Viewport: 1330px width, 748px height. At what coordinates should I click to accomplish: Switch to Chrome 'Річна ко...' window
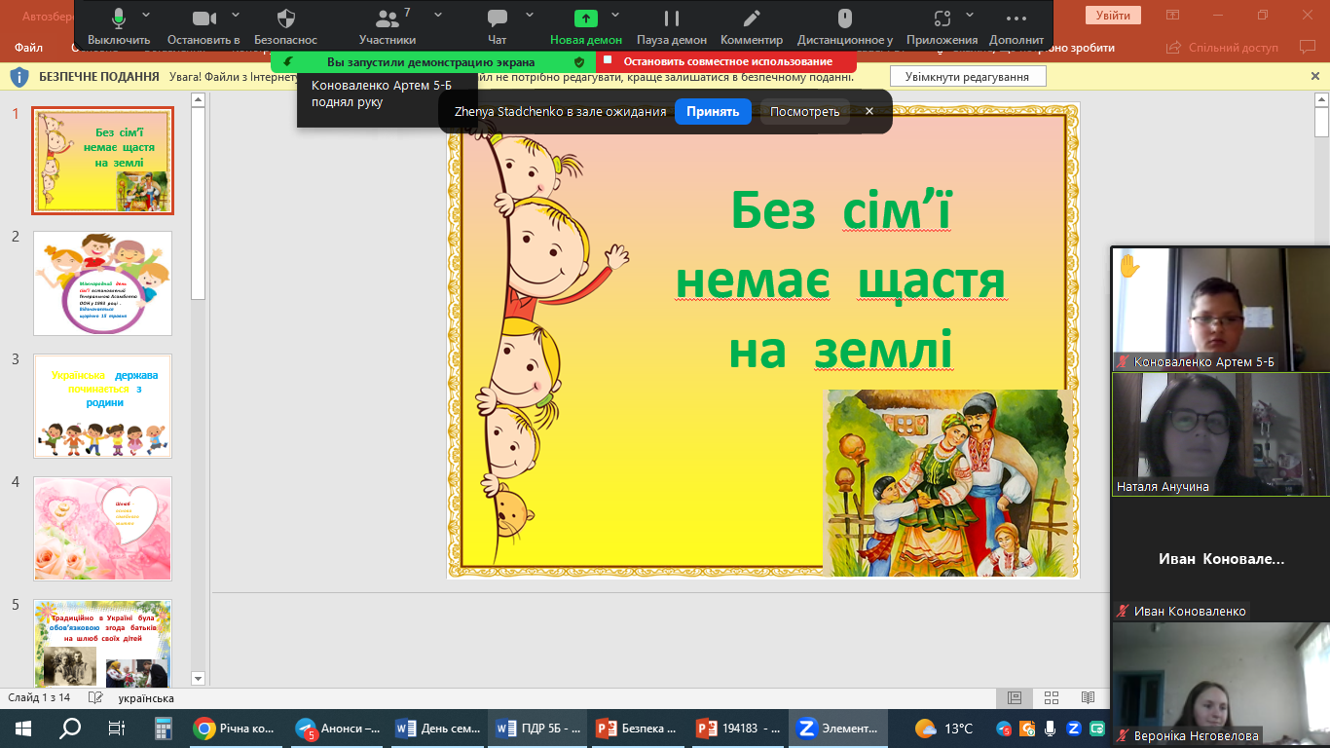(x=236, y=728)
